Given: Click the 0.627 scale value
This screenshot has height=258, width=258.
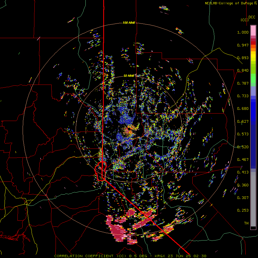Looking at the screenshot, I should tap(243, 122).
